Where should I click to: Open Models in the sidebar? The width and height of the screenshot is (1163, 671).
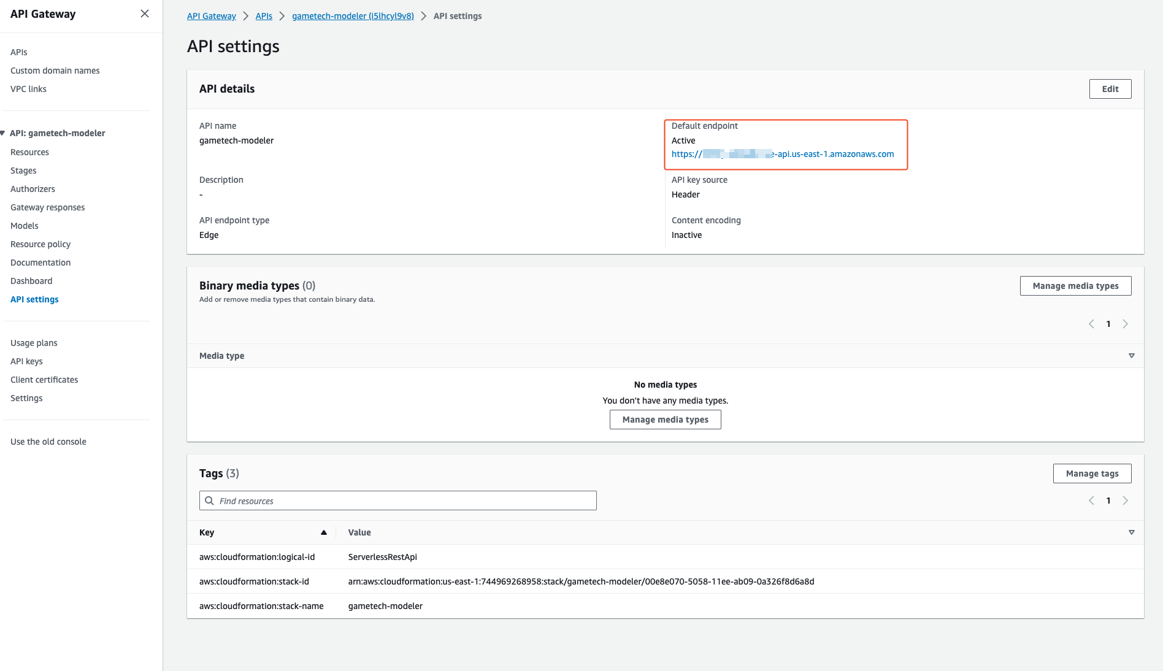pos(25,226)
